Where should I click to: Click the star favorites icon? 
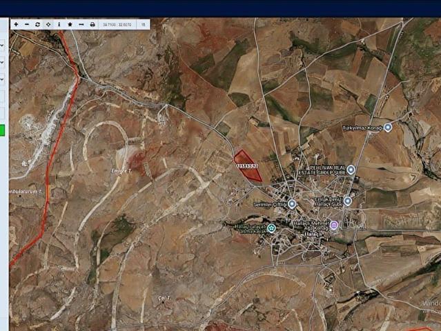coord(70,24)
